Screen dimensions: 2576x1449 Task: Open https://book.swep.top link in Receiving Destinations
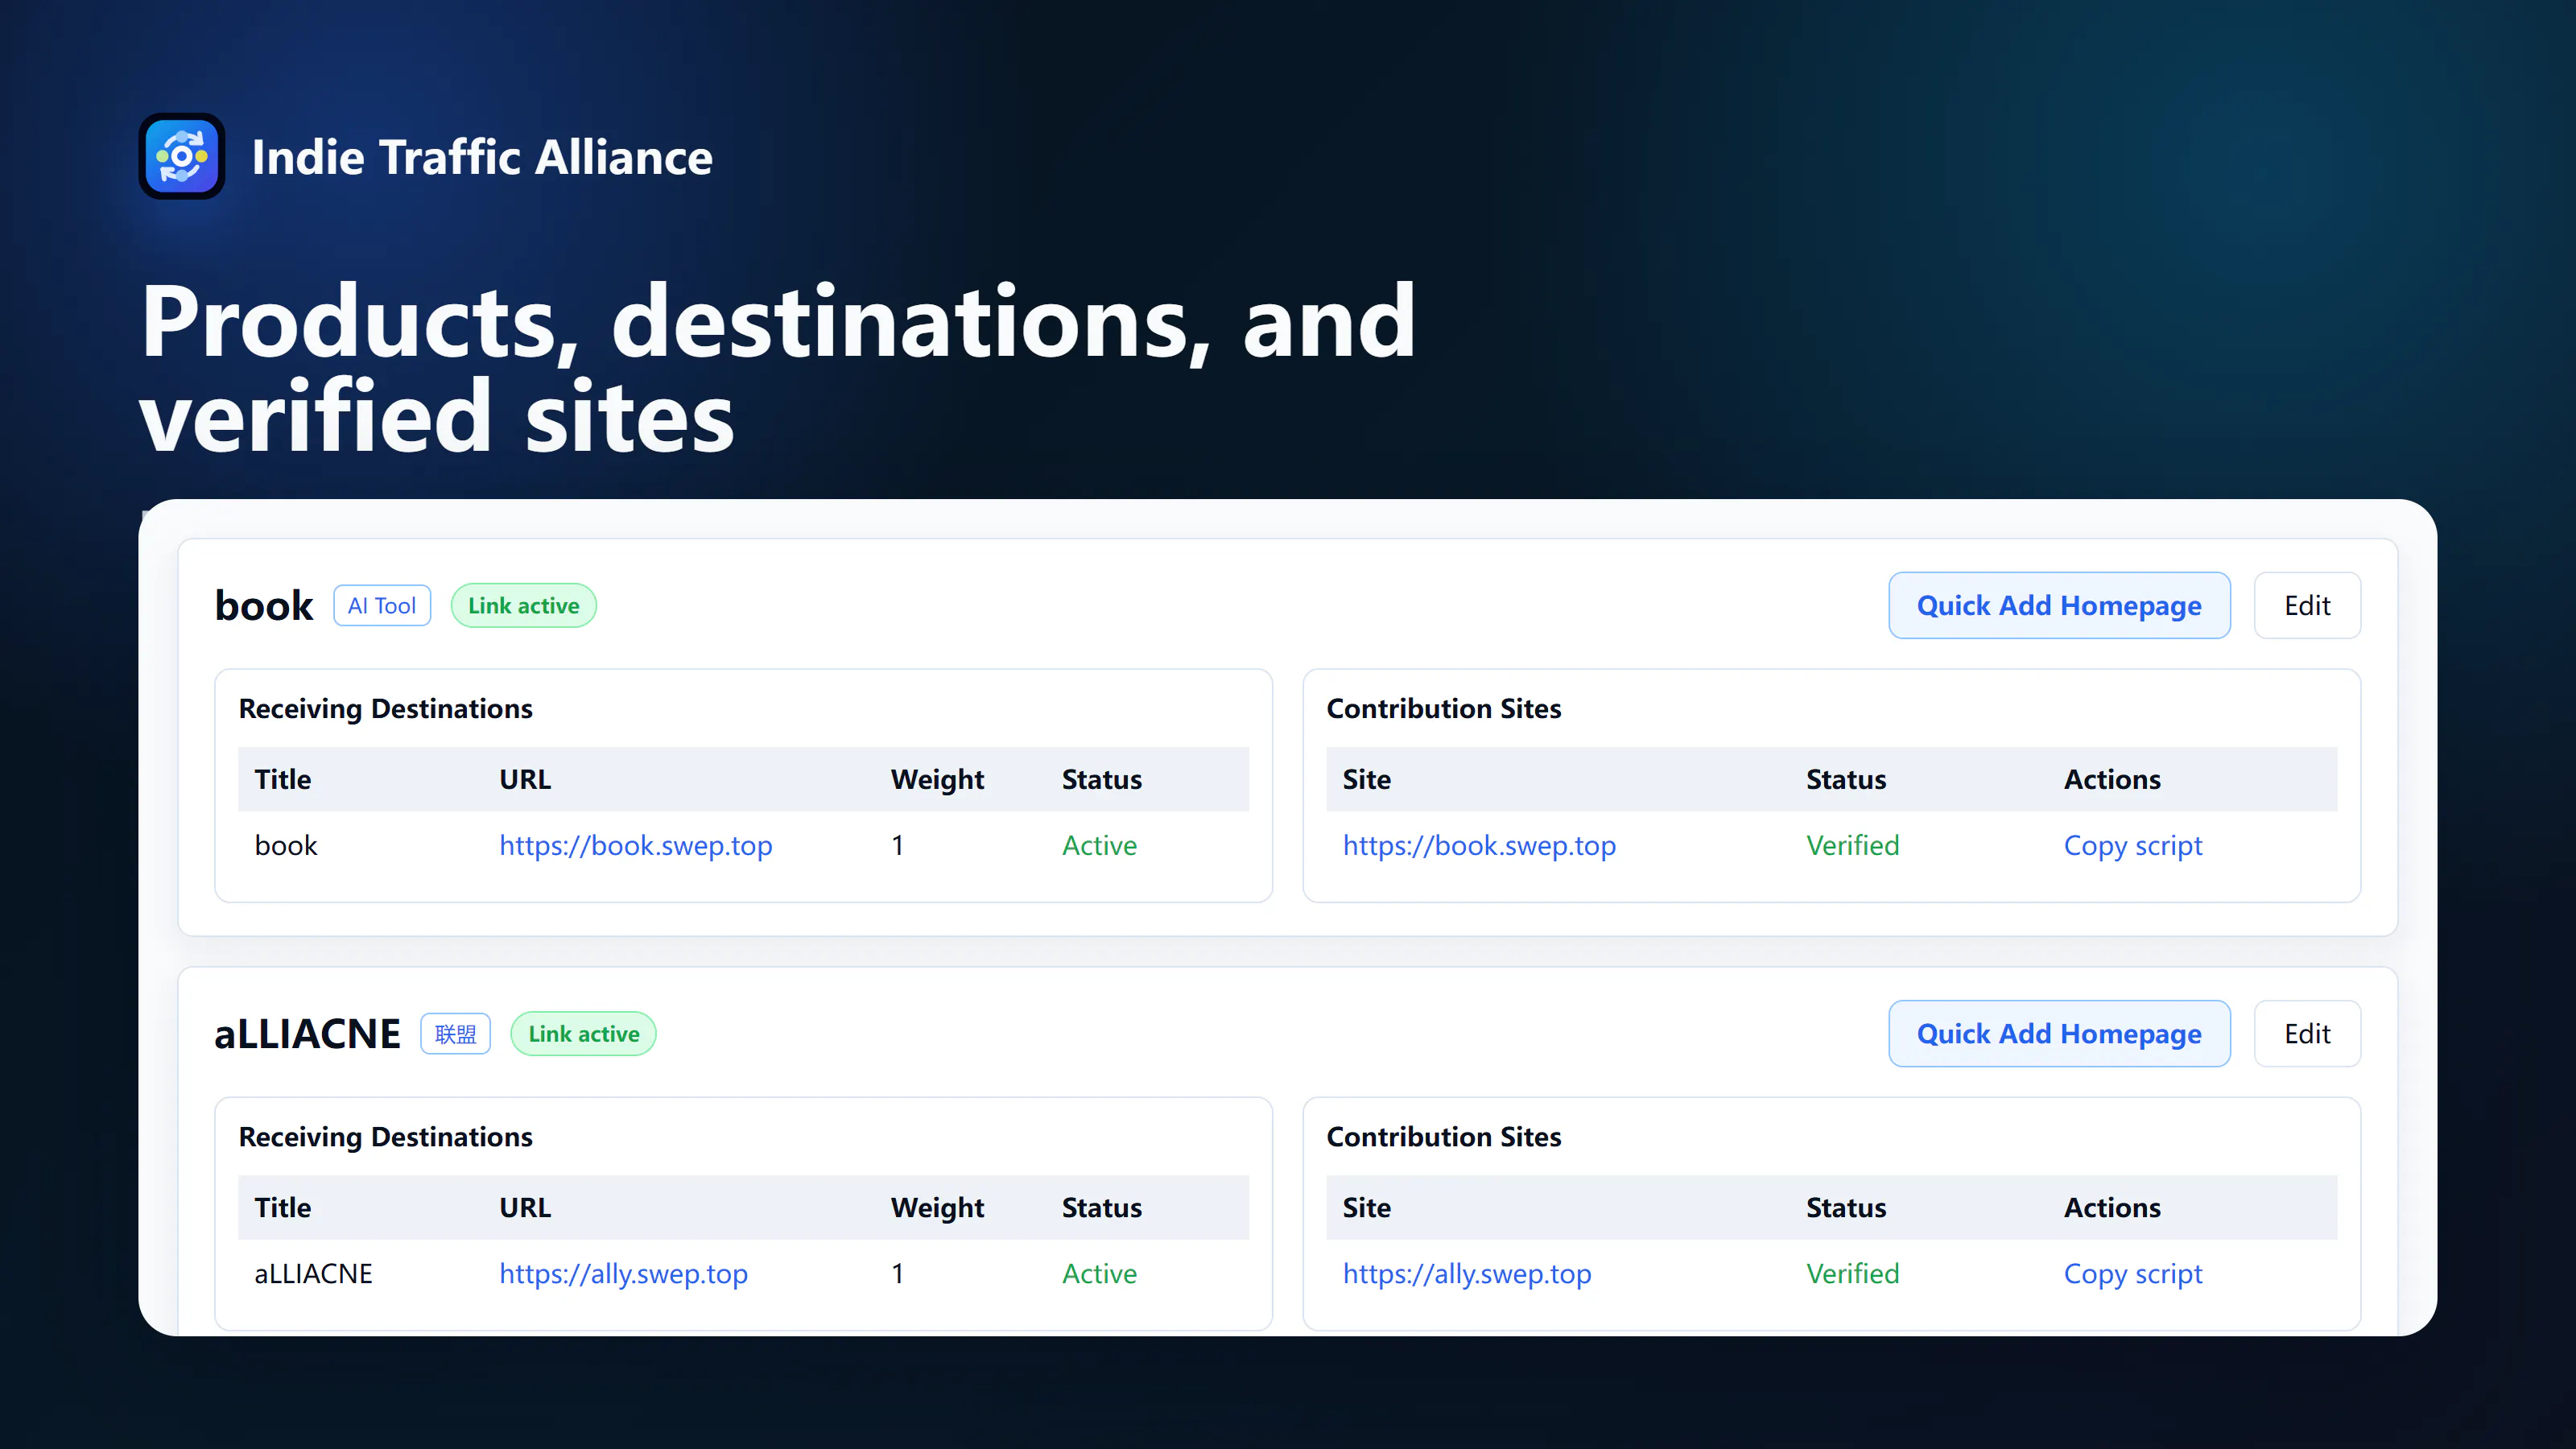coord(636,845)
